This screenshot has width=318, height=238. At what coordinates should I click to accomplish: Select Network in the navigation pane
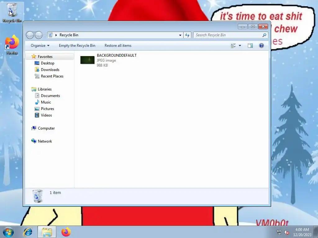[x=45, y=141]
